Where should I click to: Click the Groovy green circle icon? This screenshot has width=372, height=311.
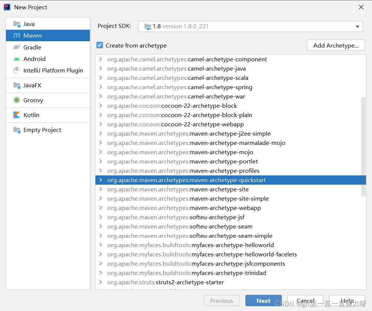[17, 100]
